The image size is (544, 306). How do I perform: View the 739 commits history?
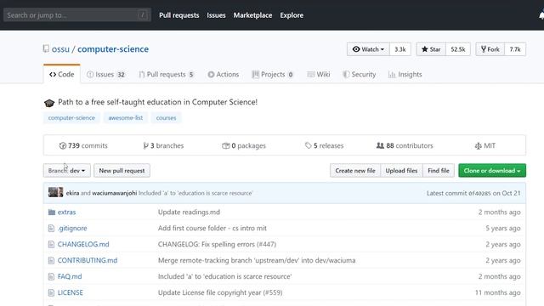click(83, 145)
